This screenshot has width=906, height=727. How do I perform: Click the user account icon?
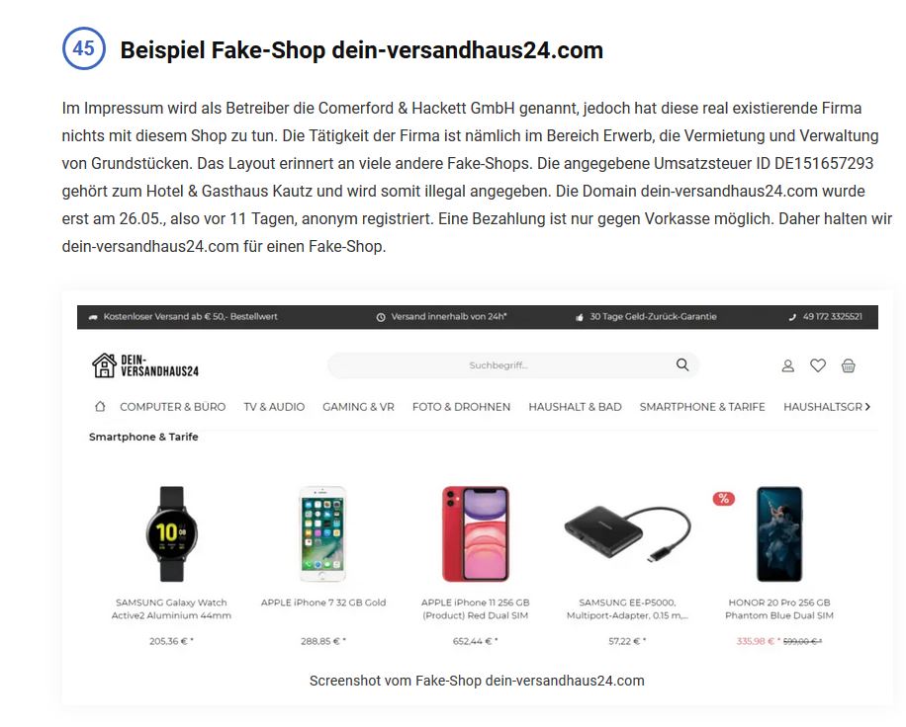pos(787,365)
